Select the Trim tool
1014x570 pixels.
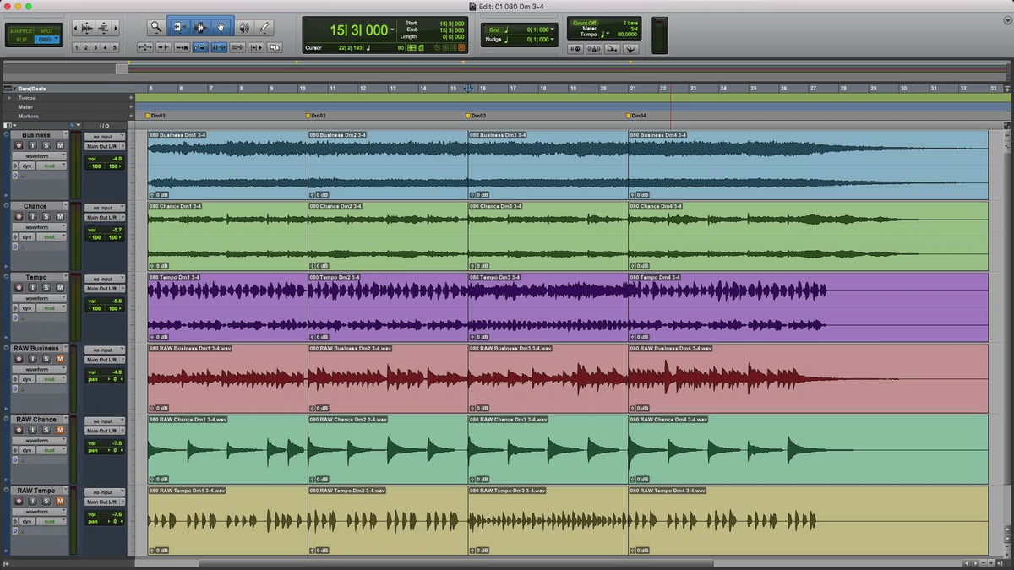tap(178, 28)
